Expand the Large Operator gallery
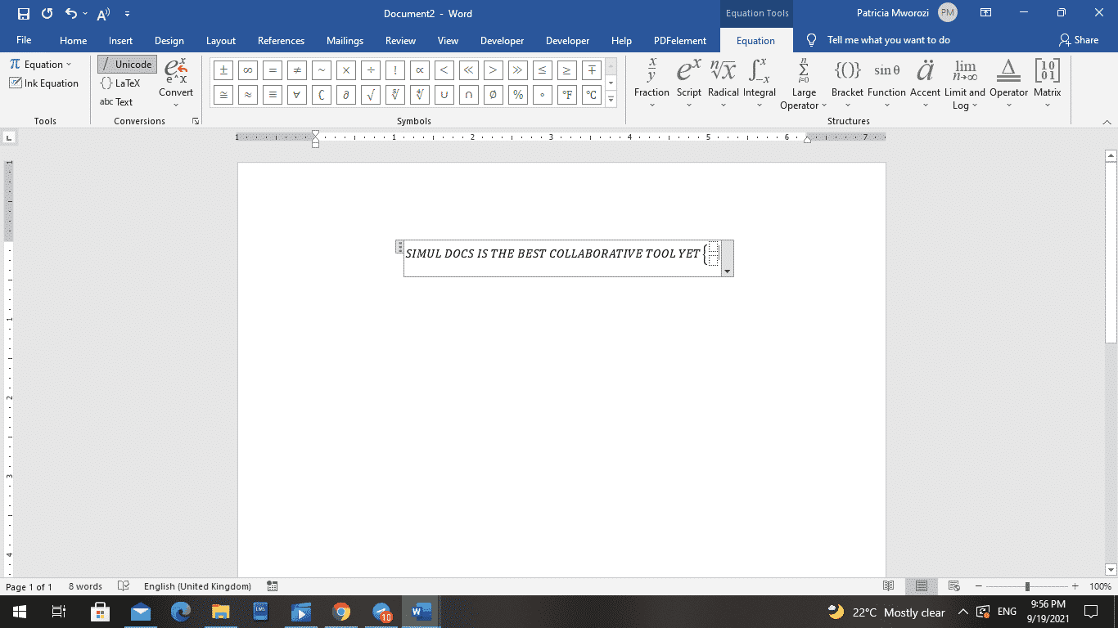The height and width of the screenshot is (628, 1118). click(804, 83)
